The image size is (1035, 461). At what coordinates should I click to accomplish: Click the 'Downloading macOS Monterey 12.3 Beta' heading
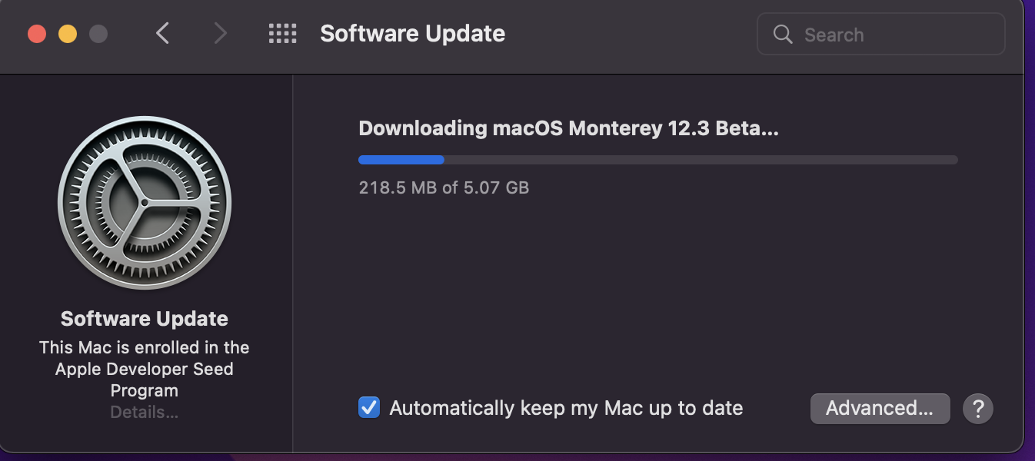[568, 128]
